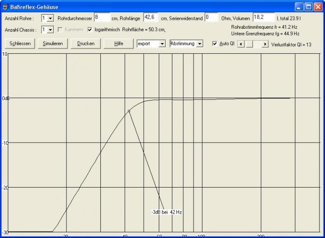
Task: Click the Drucken button
Action: coord(86,44)
